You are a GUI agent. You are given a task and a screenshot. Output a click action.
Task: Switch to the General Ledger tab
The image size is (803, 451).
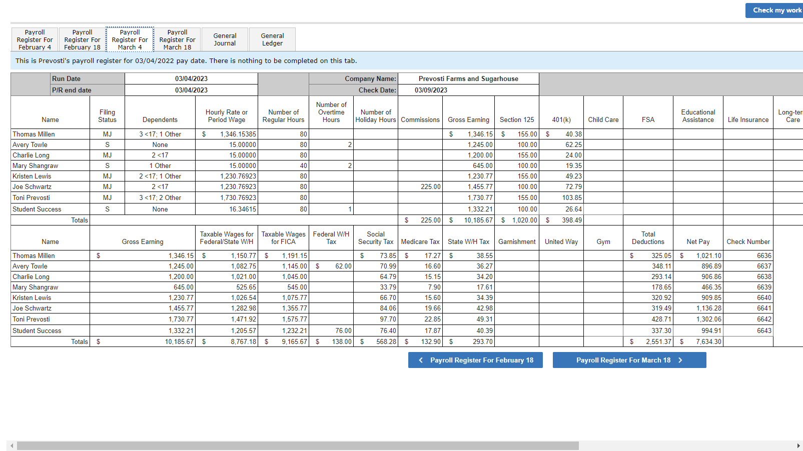pyautogui.click(x=272, y=39)
